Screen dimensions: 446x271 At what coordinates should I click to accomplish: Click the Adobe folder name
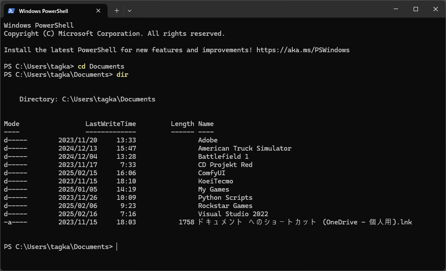click(x=208, y=140)
